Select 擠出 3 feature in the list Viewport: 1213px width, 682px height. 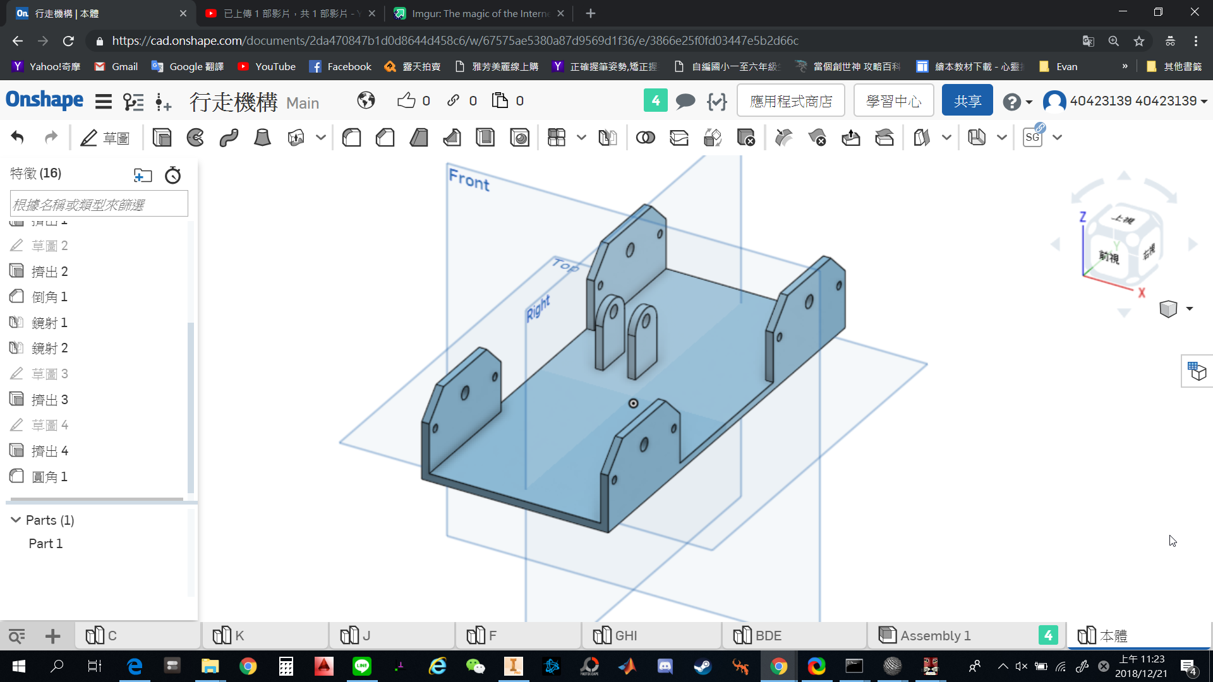pyautogui.click(x=50, y=399)
